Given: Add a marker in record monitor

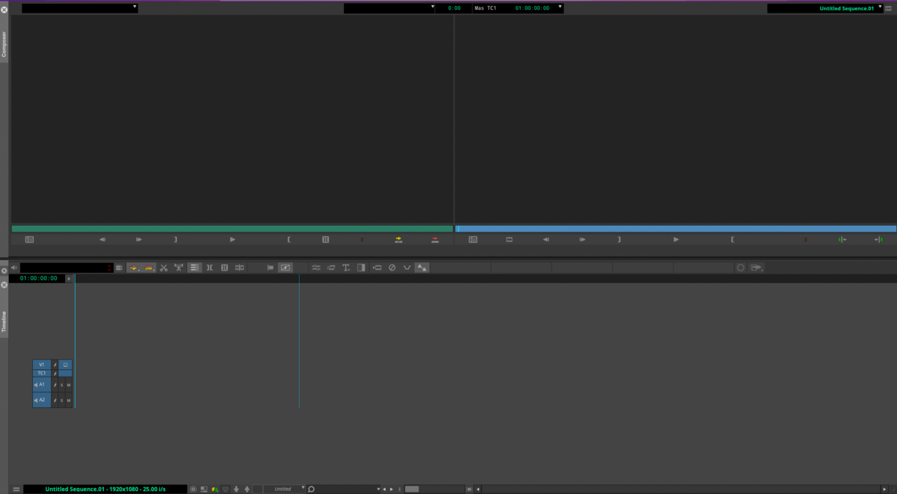Looking at the screenshot, I should (x=806, y=239).
